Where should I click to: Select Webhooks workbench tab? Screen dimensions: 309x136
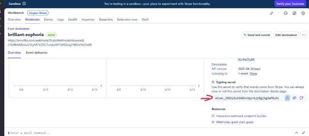click(33, 20)
